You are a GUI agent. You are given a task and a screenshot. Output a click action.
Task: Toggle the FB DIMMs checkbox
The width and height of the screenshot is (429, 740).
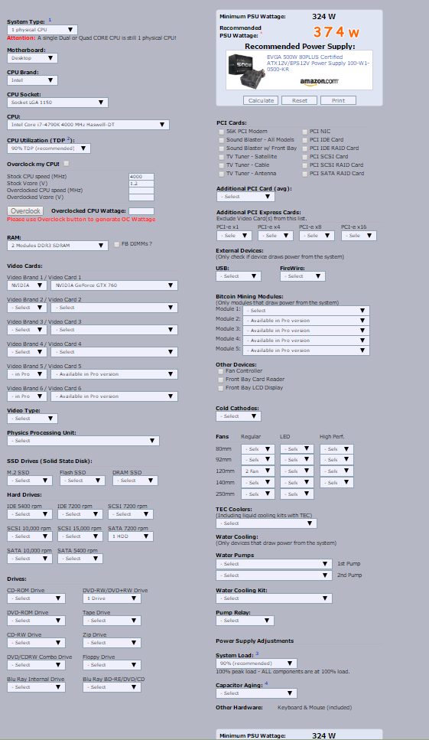pyautogui.click(x=116, y=244)
